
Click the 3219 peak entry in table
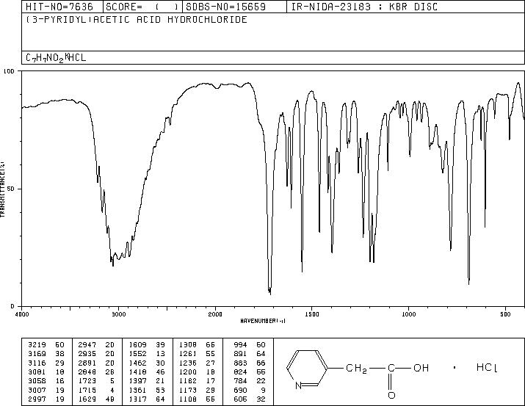tap(46, 345)
